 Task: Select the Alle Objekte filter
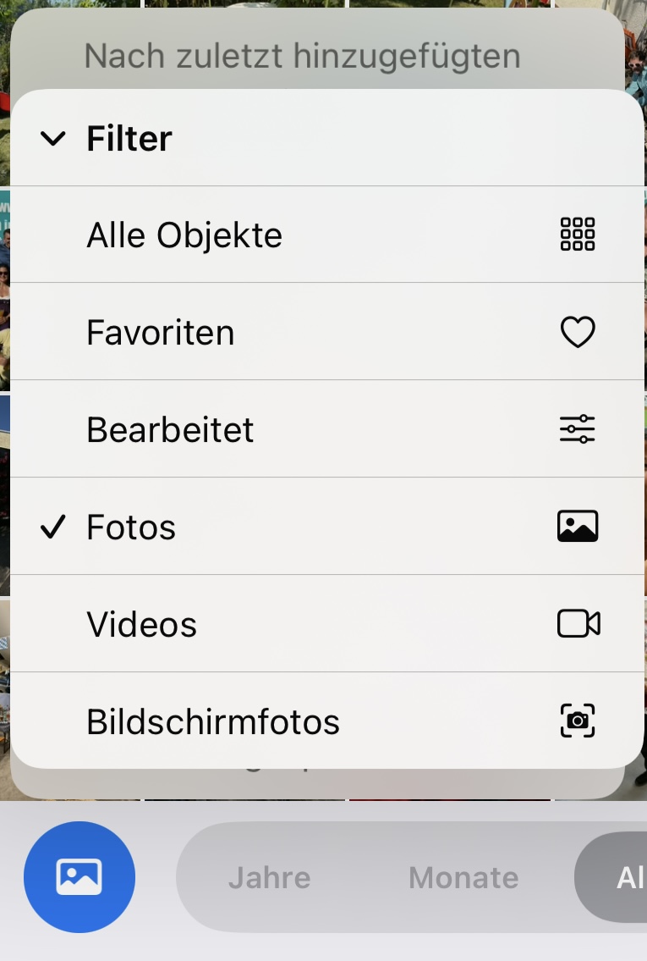pyautogui.click(x=184, y=235)
